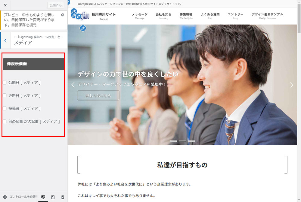Dismiss the autosave notification
The height and width of the screenshot is (202, 301).
63,15
